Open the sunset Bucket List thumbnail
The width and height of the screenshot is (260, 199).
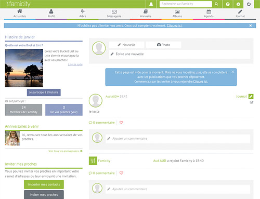tap(24, 68)
